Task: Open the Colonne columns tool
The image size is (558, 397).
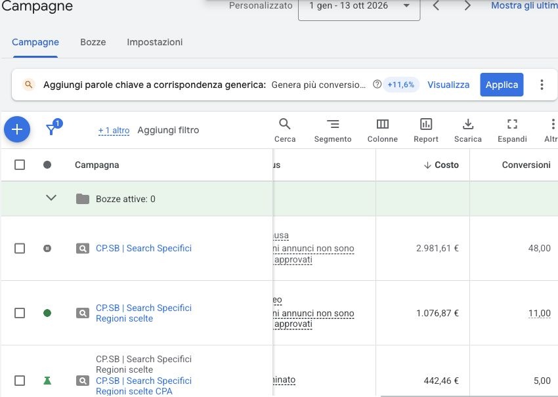Action: [x=383, y=130]
